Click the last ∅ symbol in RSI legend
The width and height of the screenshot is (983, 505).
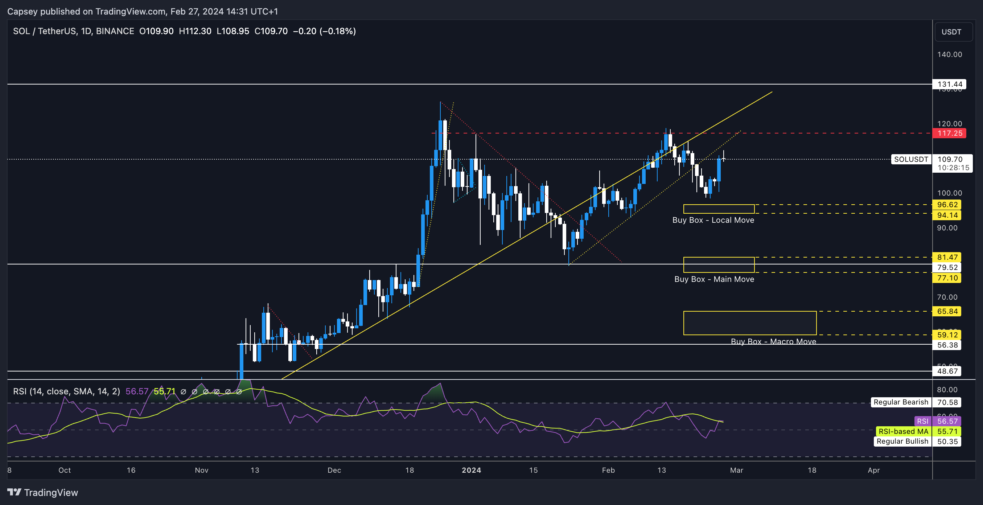click(x=239, y=392)
